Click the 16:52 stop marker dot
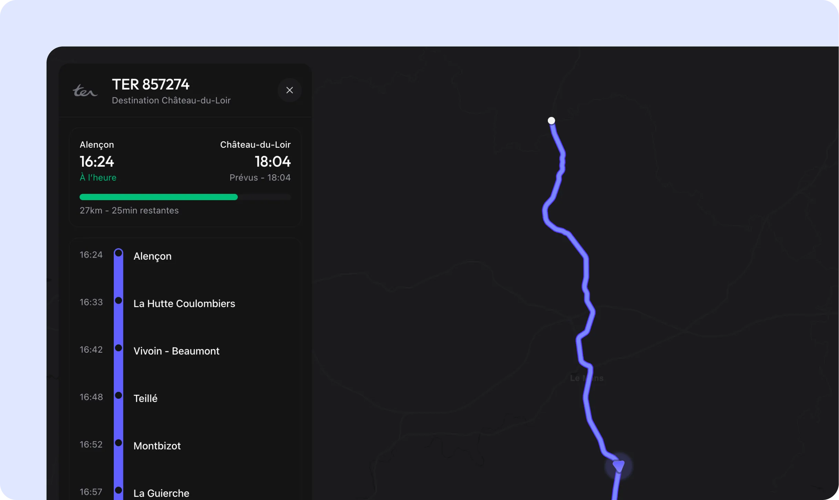Screen dimensions: 839x500 coord(119,443)
